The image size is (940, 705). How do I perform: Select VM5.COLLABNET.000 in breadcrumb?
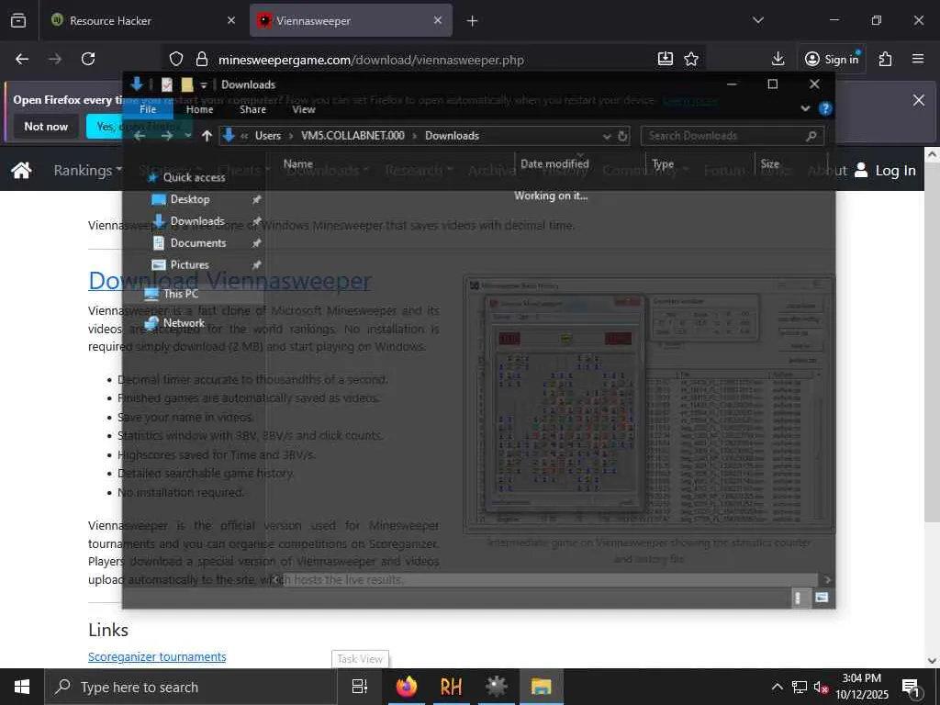click(352, 136)
